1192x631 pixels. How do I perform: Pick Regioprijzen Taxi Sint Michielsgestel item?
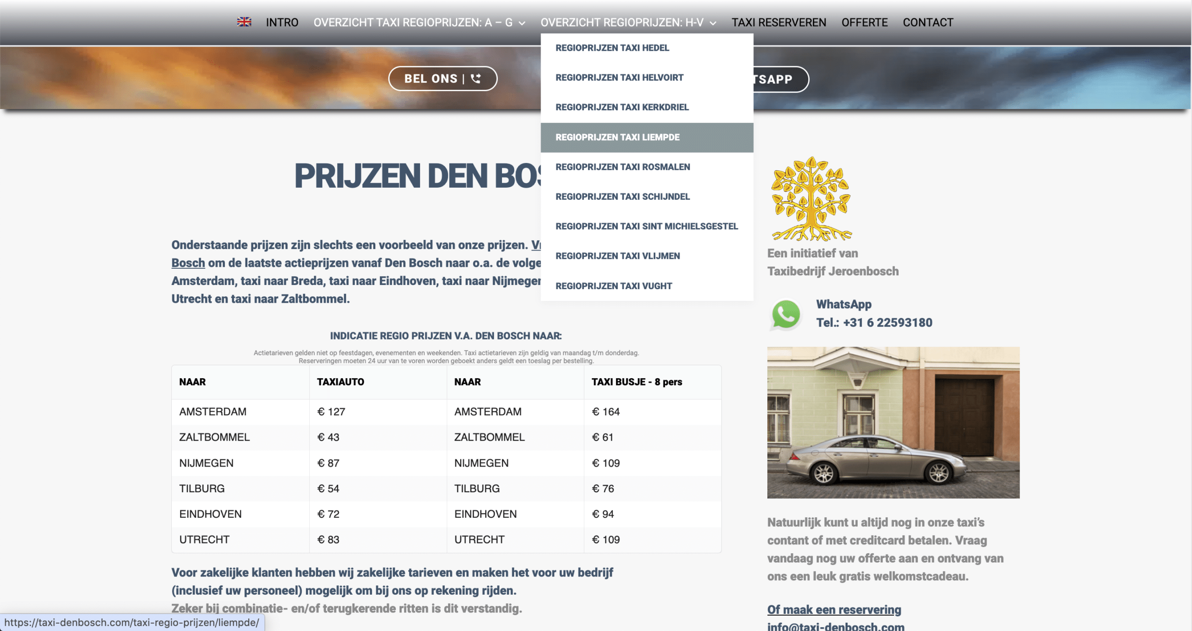pos(647,226)
